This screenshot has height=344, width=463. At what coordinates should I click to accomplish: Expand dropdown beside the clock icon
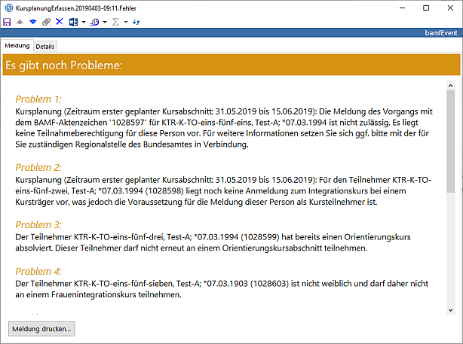click(104, 22)
